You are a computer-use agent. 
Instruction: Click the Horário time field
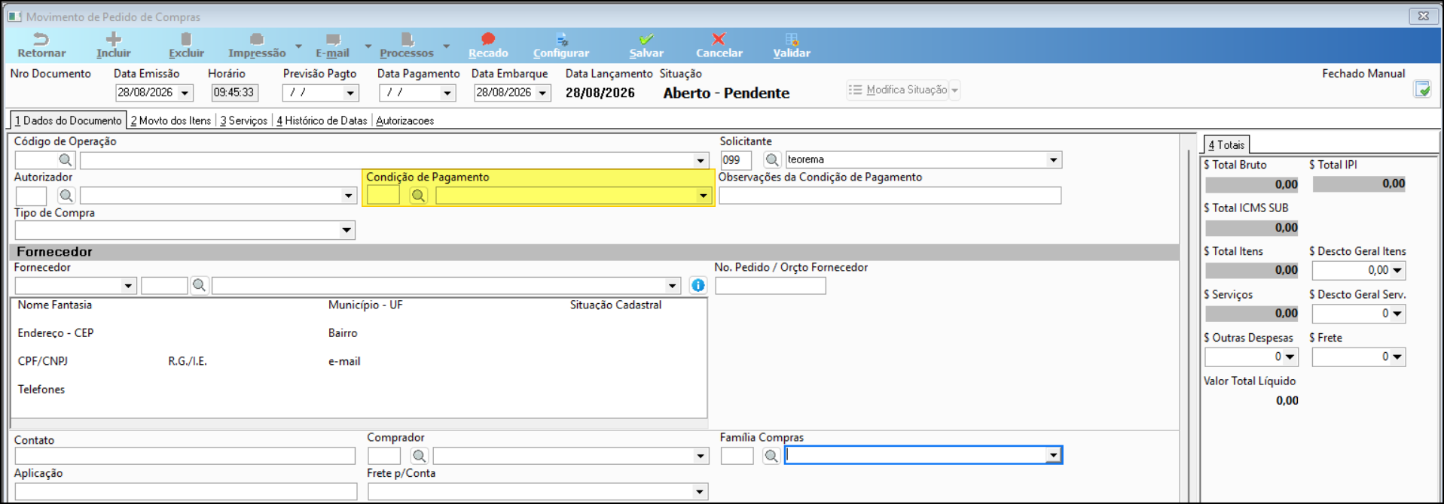(x=234, y=93)
